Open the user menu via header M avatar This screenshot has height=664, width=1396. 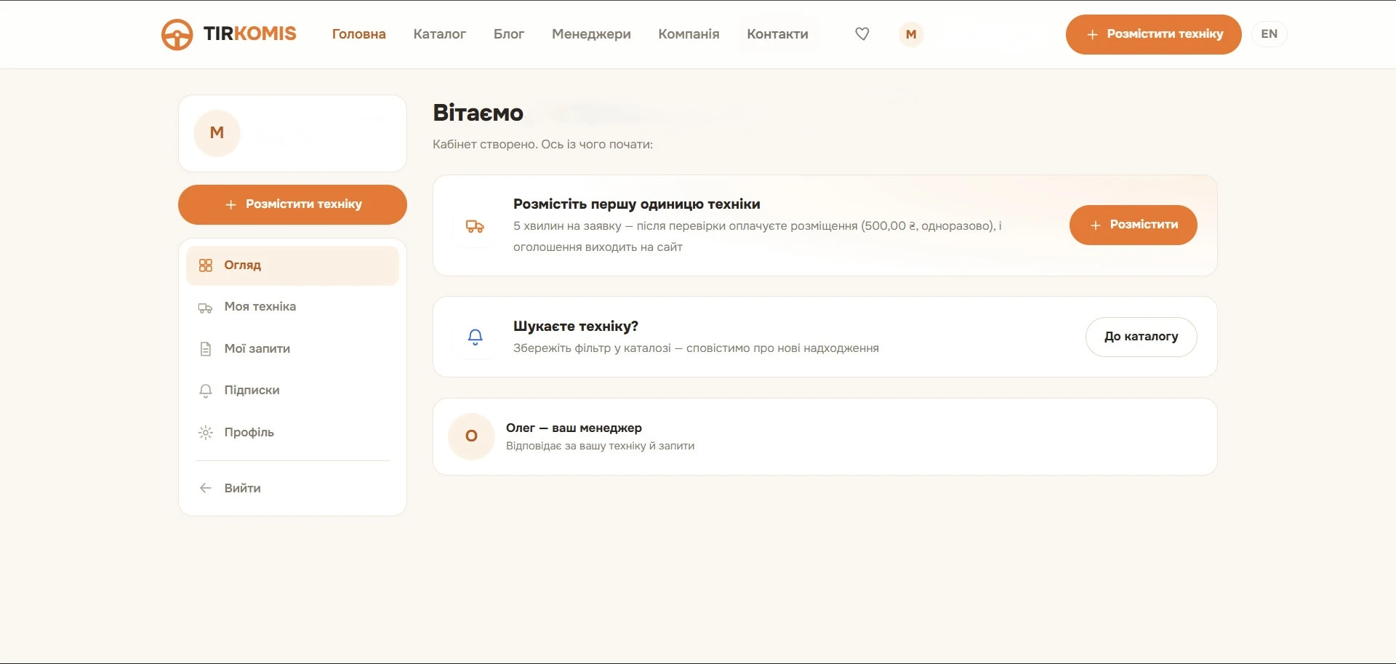911,34
